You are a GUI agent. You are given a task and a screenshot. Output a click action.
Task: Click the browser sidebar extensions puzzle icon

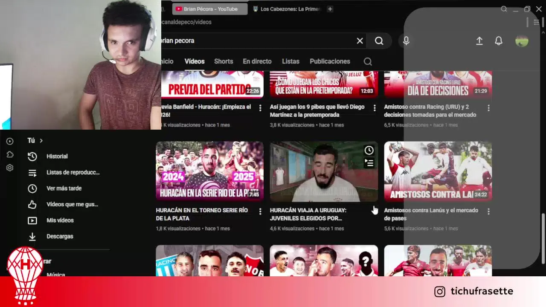(x=10, y=154)
